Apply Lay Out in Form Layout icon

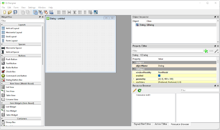(85, 12)
